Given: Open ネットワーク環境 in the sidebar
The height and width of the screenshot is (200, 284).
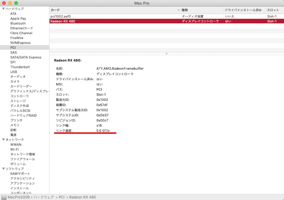Looking at the screenshot, I should pos(23,154).
